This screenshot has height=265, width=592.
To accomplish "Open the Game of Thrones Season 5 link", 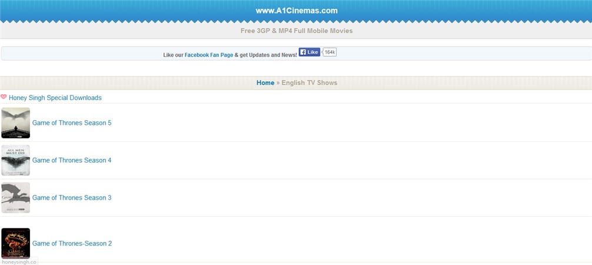I will click(x=72, y=123).
